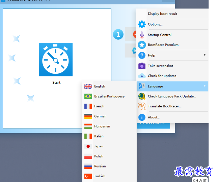Click the Check for updates cloud icon

click(142, 76)
